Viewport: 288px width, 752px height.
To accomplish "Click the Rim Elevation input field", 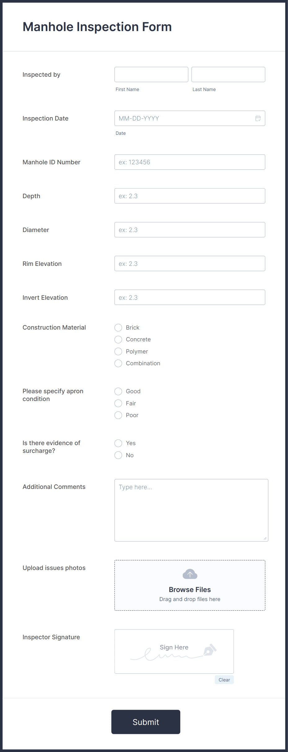I will (190, 263).
